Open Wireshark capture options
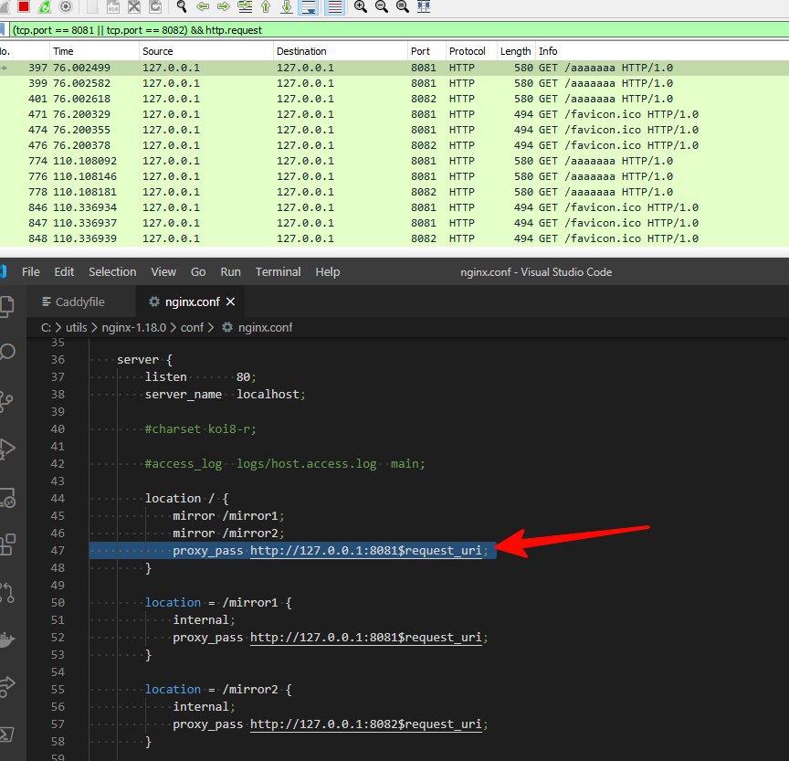 (66, 6)
